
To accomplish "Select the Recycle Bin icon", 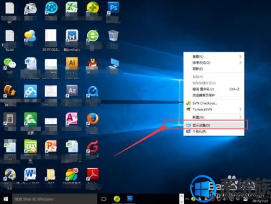I will [113, 36].
